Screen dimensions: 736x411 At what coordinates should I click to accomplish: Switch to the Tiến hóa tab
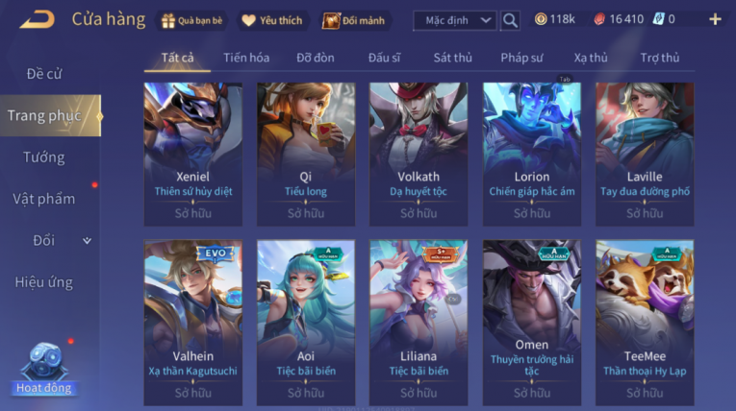pos(246,58)
